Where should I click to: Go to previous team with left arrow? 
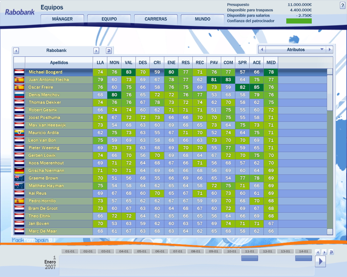coord(16,51)
